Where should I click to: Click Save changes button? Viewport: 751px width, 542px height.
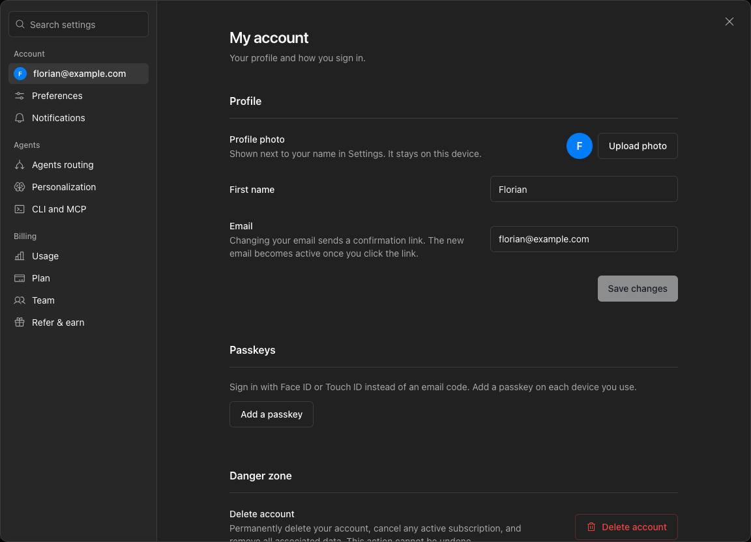[x=638, y=288]
